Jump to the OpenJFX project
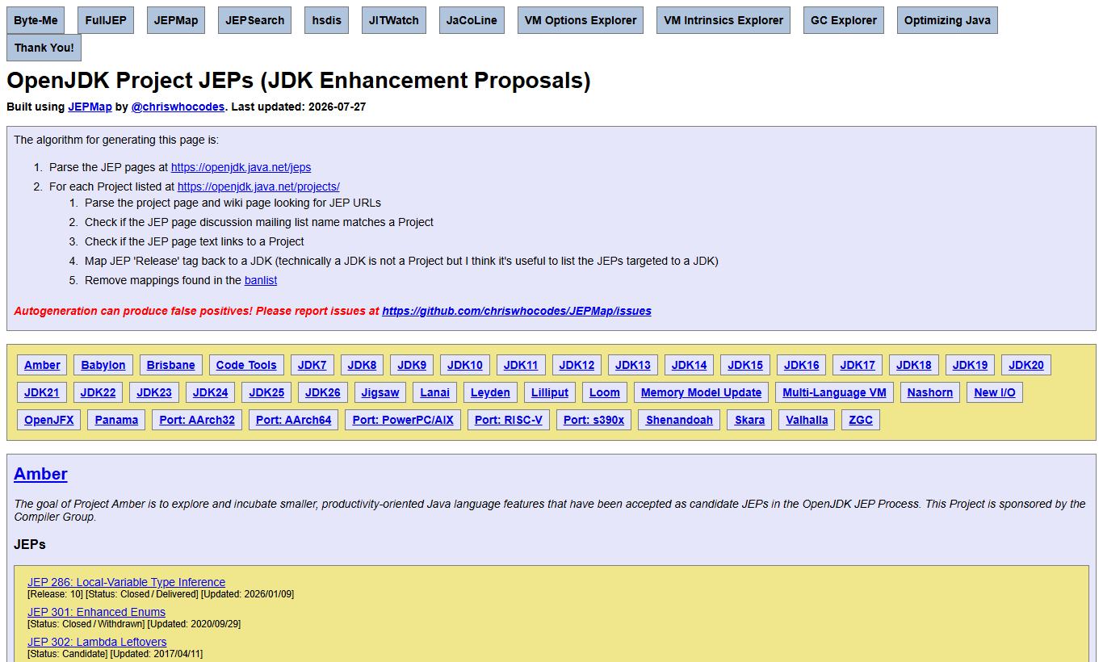 [x=48, y=420]
